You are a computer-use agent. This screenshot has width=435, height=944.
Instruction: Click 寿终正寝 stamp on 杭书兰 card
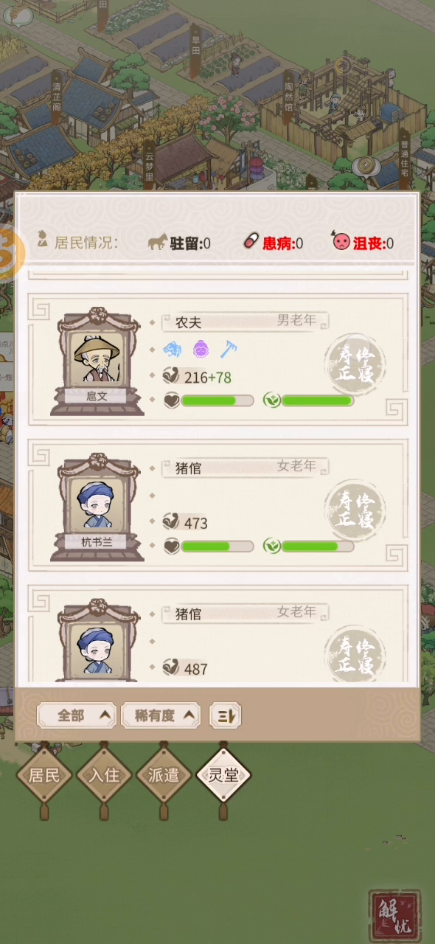[355, 510]
